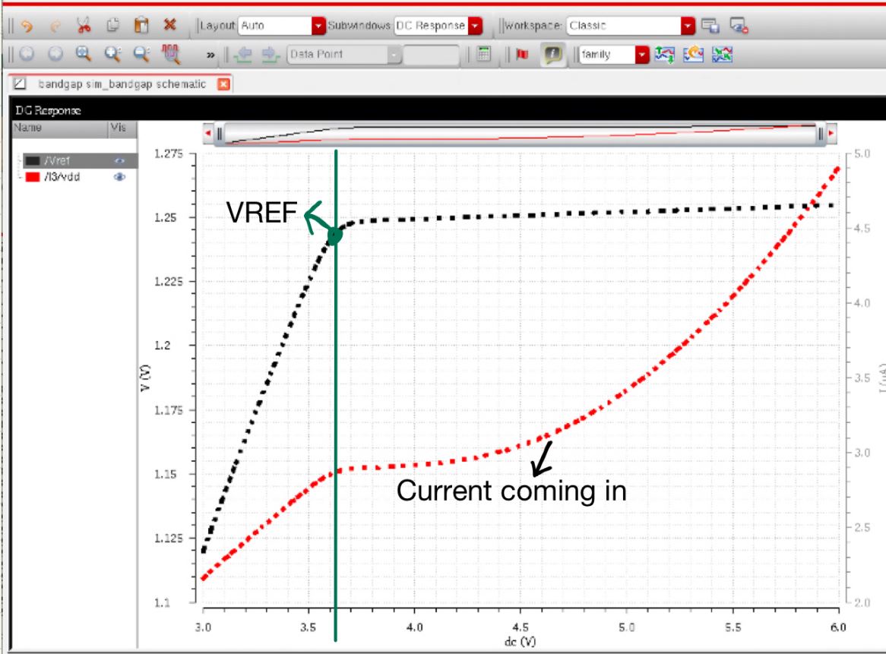Click the 'V (V)' left y-axis label
886x654 pixels.
click(x=145, y=378)
